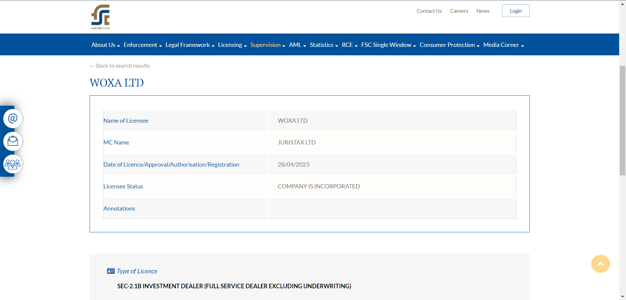Open the Statistics dropdown
Viewport: 626px width, 300px height.
[324, 45]
